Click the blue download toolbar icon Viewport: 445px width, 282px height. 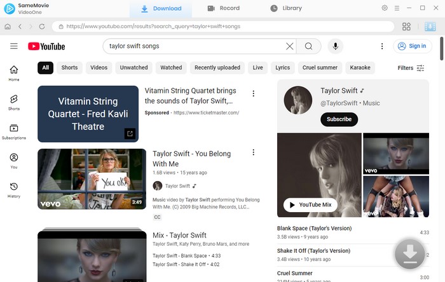[x=430, y=26]
